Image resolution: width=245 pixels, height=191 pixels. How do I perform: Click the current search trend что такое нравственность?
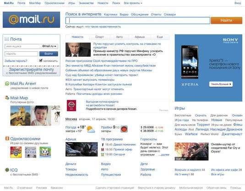[x=103, y=27]
